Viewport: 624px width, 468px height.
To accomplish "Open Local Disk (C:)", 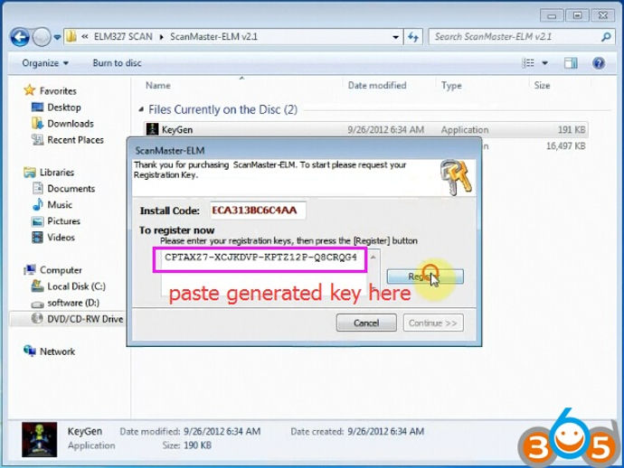I will [76, 286].
